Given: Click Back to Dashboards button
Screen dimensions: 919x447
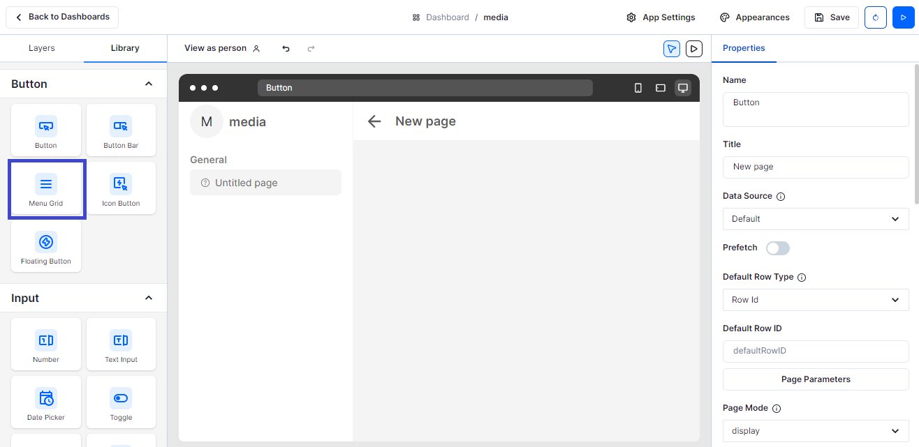Looking at the screenshot, I should (62, 17).
